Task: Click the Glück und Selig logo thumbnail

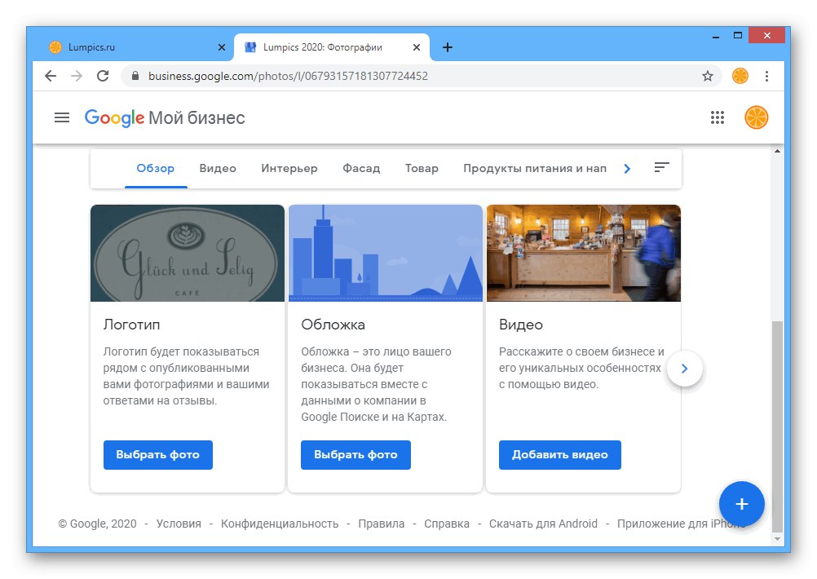Action: point(188,254)
